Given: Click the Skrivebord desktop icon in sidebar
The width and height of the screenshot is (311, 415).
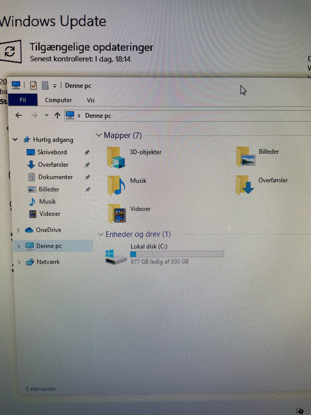Looking at the screenshot, I should [31, 152].
